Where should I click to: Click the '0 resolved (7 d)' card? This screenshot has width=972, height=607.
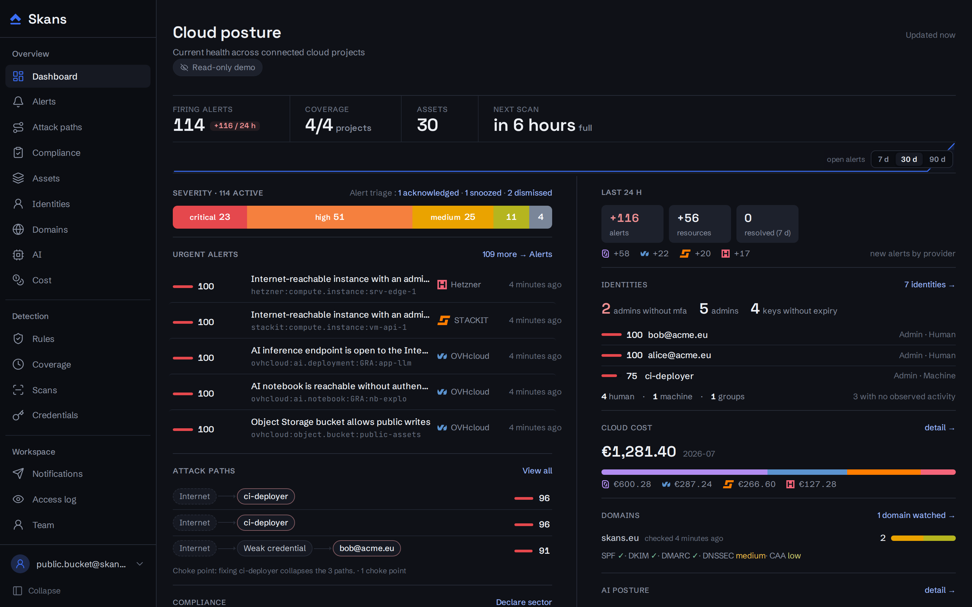(767, 224)
